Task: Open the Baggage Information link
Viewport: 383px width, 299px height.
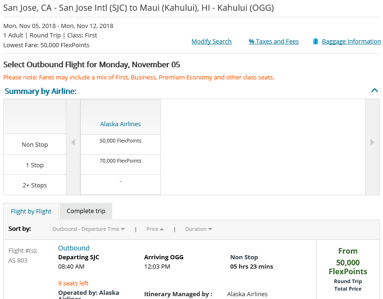Action: point(351,42)
